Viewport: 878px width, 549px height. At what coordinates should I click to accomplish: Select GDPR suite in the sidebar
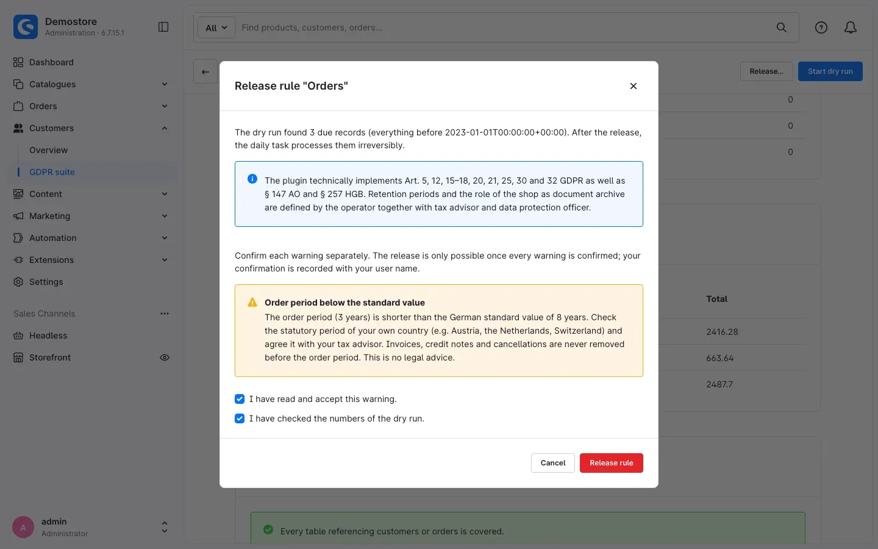coord(52,172)
